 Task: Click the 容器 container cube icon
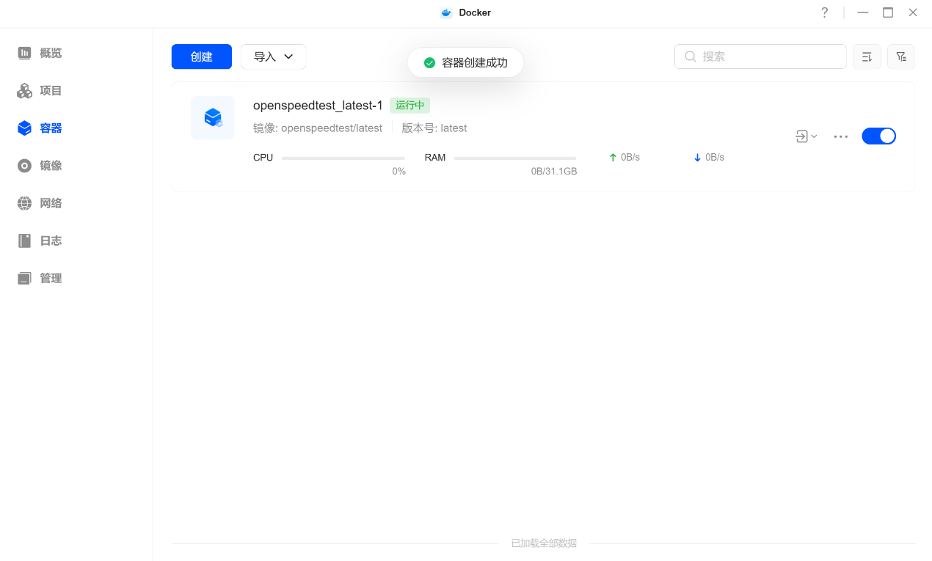click(x=25, y=128)
